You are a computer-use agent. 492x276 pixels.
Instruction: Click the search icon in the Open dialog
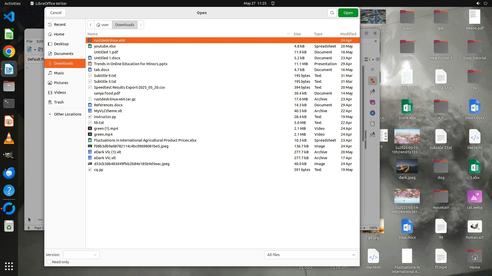[x=332, y=13]
